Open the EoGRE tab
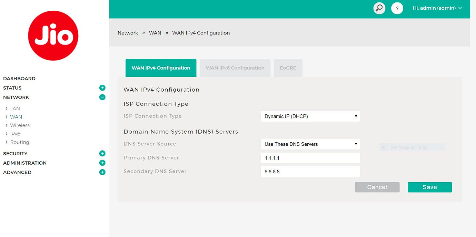Viewport: 476px width, 237px height. (288, 68)
